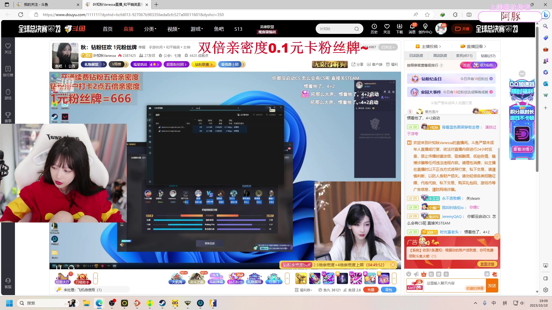Screen dimensions: 552x310
Task: Open the 历史 history icon in header
Action: tap(374, 29)
